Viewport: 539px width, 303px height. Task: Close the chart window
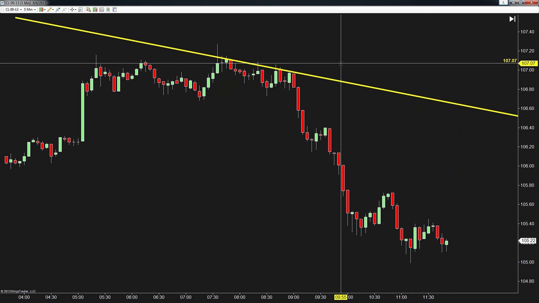[x=531, y=3]
